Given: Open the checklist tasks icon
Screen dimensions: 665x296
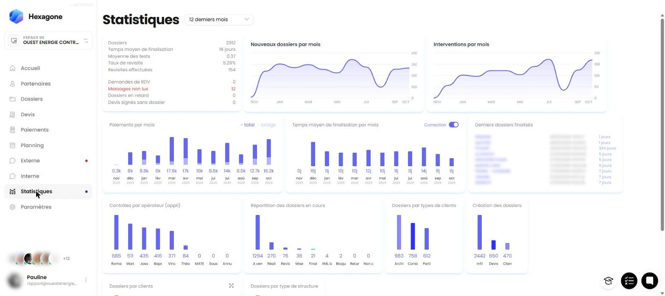Looking at the screenshot, I should coord(629,281).
